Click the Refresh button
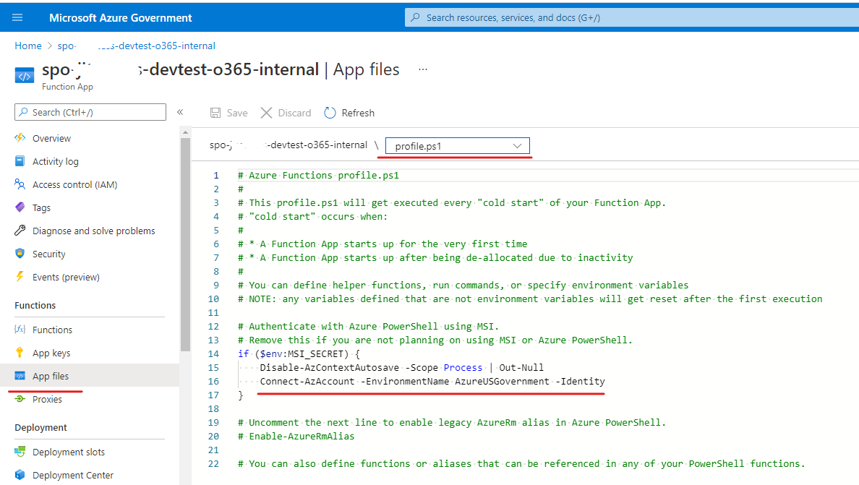The image size is (859, 485). tap(349, 113)
